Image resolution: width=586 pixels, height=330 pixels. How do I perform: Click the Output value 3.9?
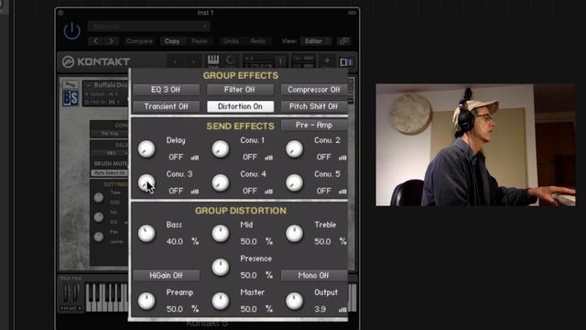(320, 310)
